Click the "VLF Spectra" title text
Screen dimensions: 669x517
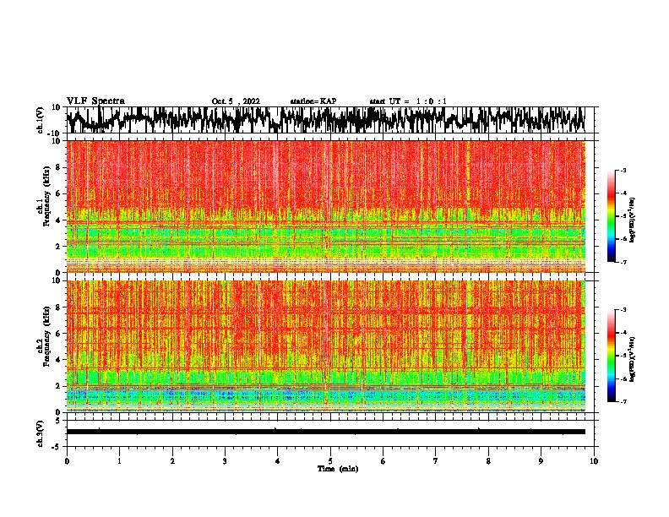coord(95,101)
